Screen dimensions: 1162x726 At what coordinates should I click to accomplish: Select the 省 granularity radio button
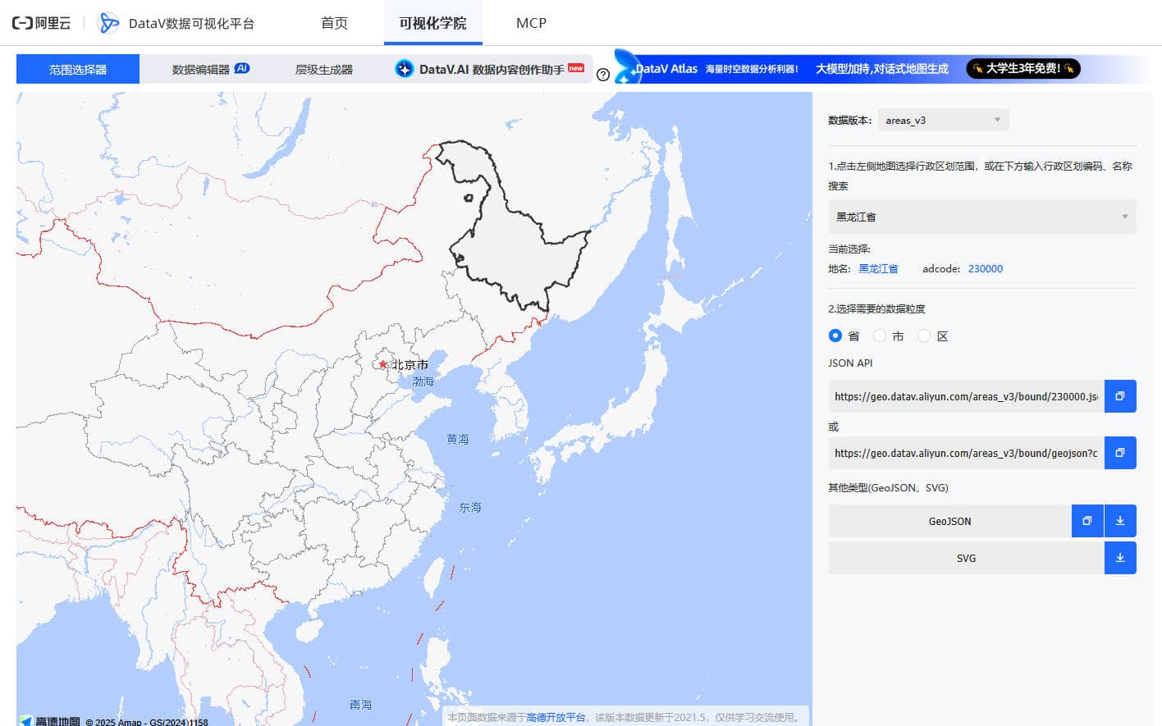(x=835, y=336)
